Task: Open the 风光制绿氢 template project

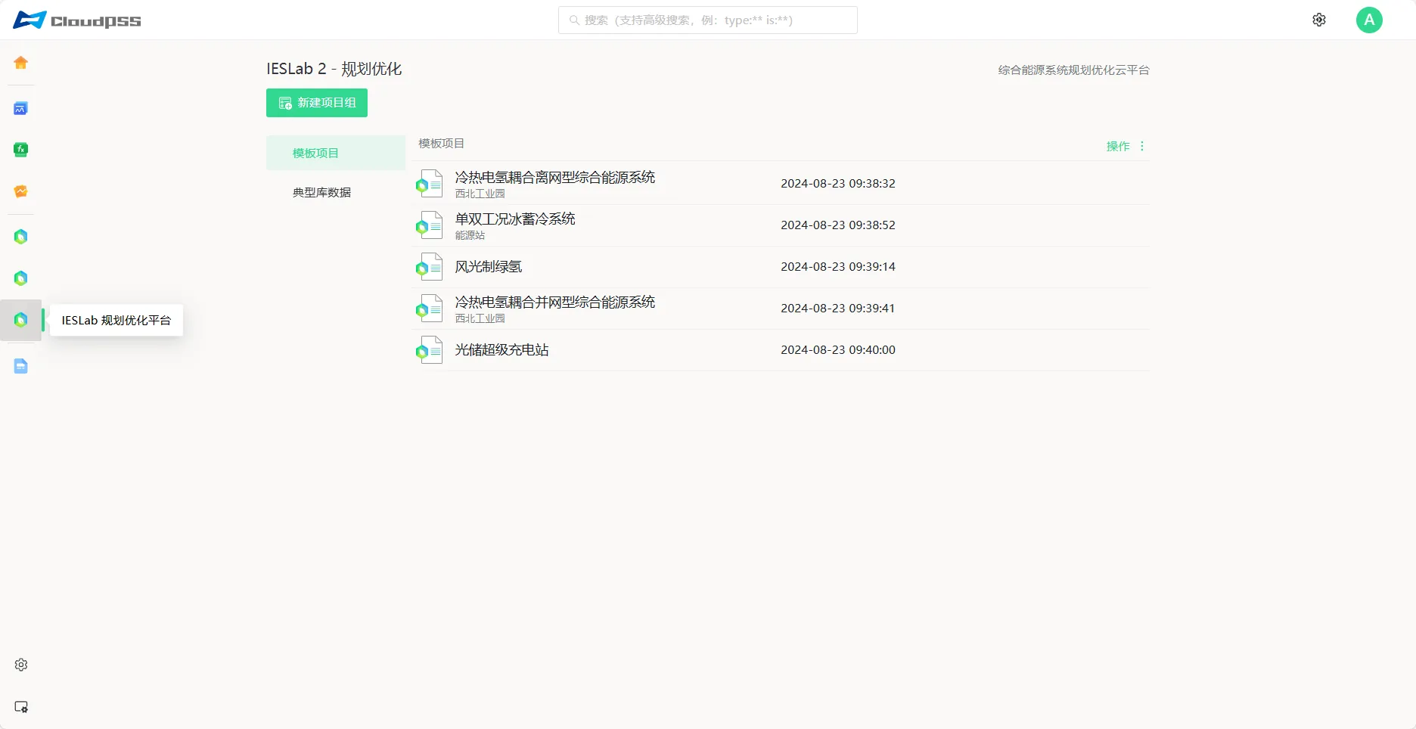Action: coord(488,267)
